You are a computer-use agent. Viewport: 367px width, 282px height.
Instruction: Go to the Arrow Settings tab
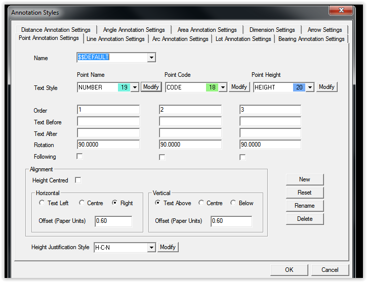click(324, 30)
